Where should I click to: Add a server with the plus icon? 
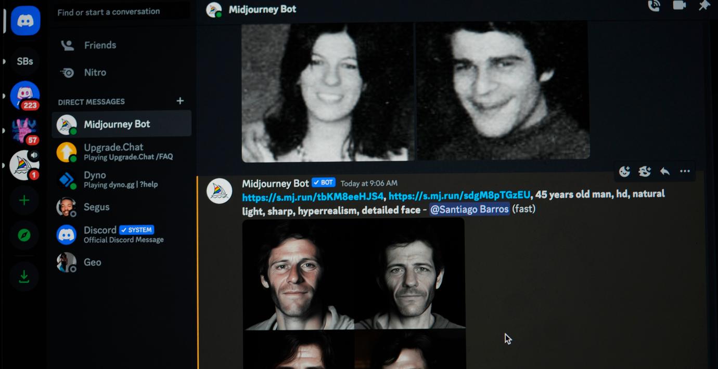click(24, 201)
